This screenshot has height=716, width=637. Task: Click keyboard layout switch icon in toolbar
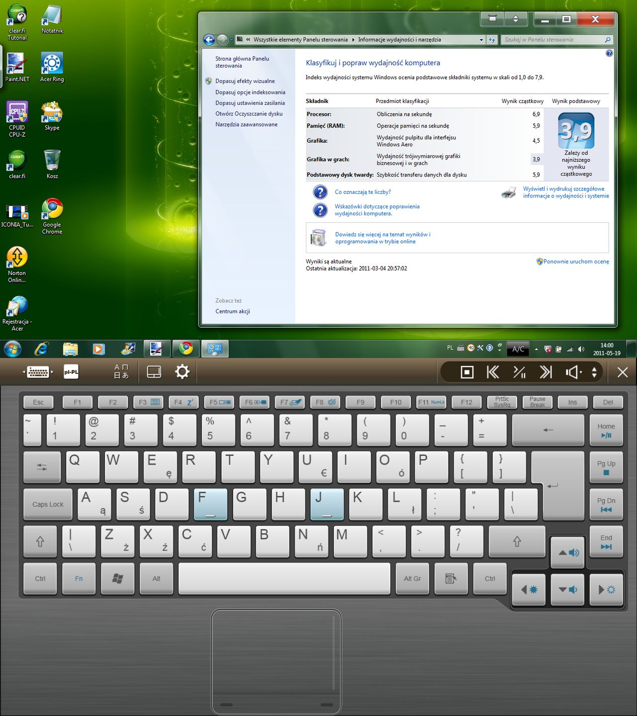(38, 372)
